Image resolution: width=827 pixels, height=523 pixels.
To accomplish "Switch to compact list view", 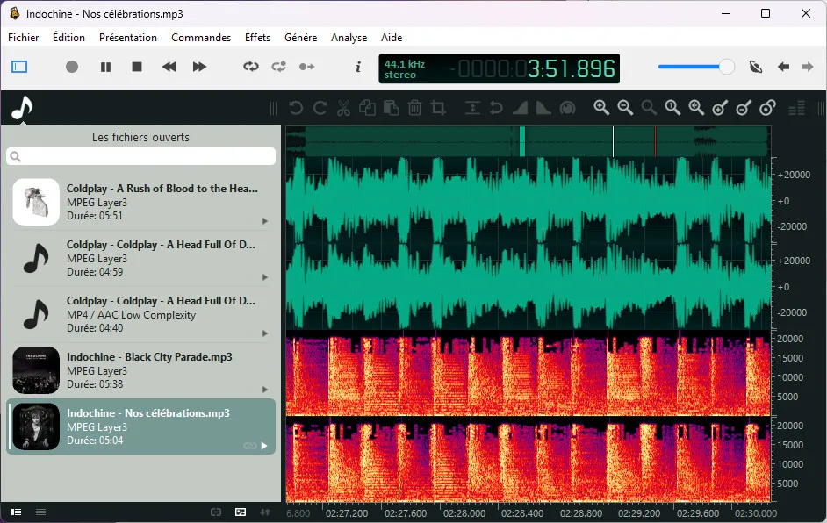I will pos(40,512).
